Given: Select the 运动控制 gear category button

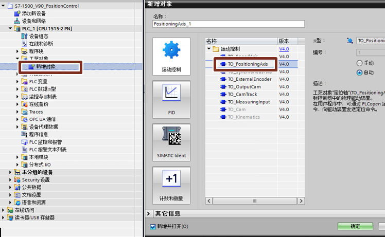Looking at the screenshot, I should coord(171,57).
